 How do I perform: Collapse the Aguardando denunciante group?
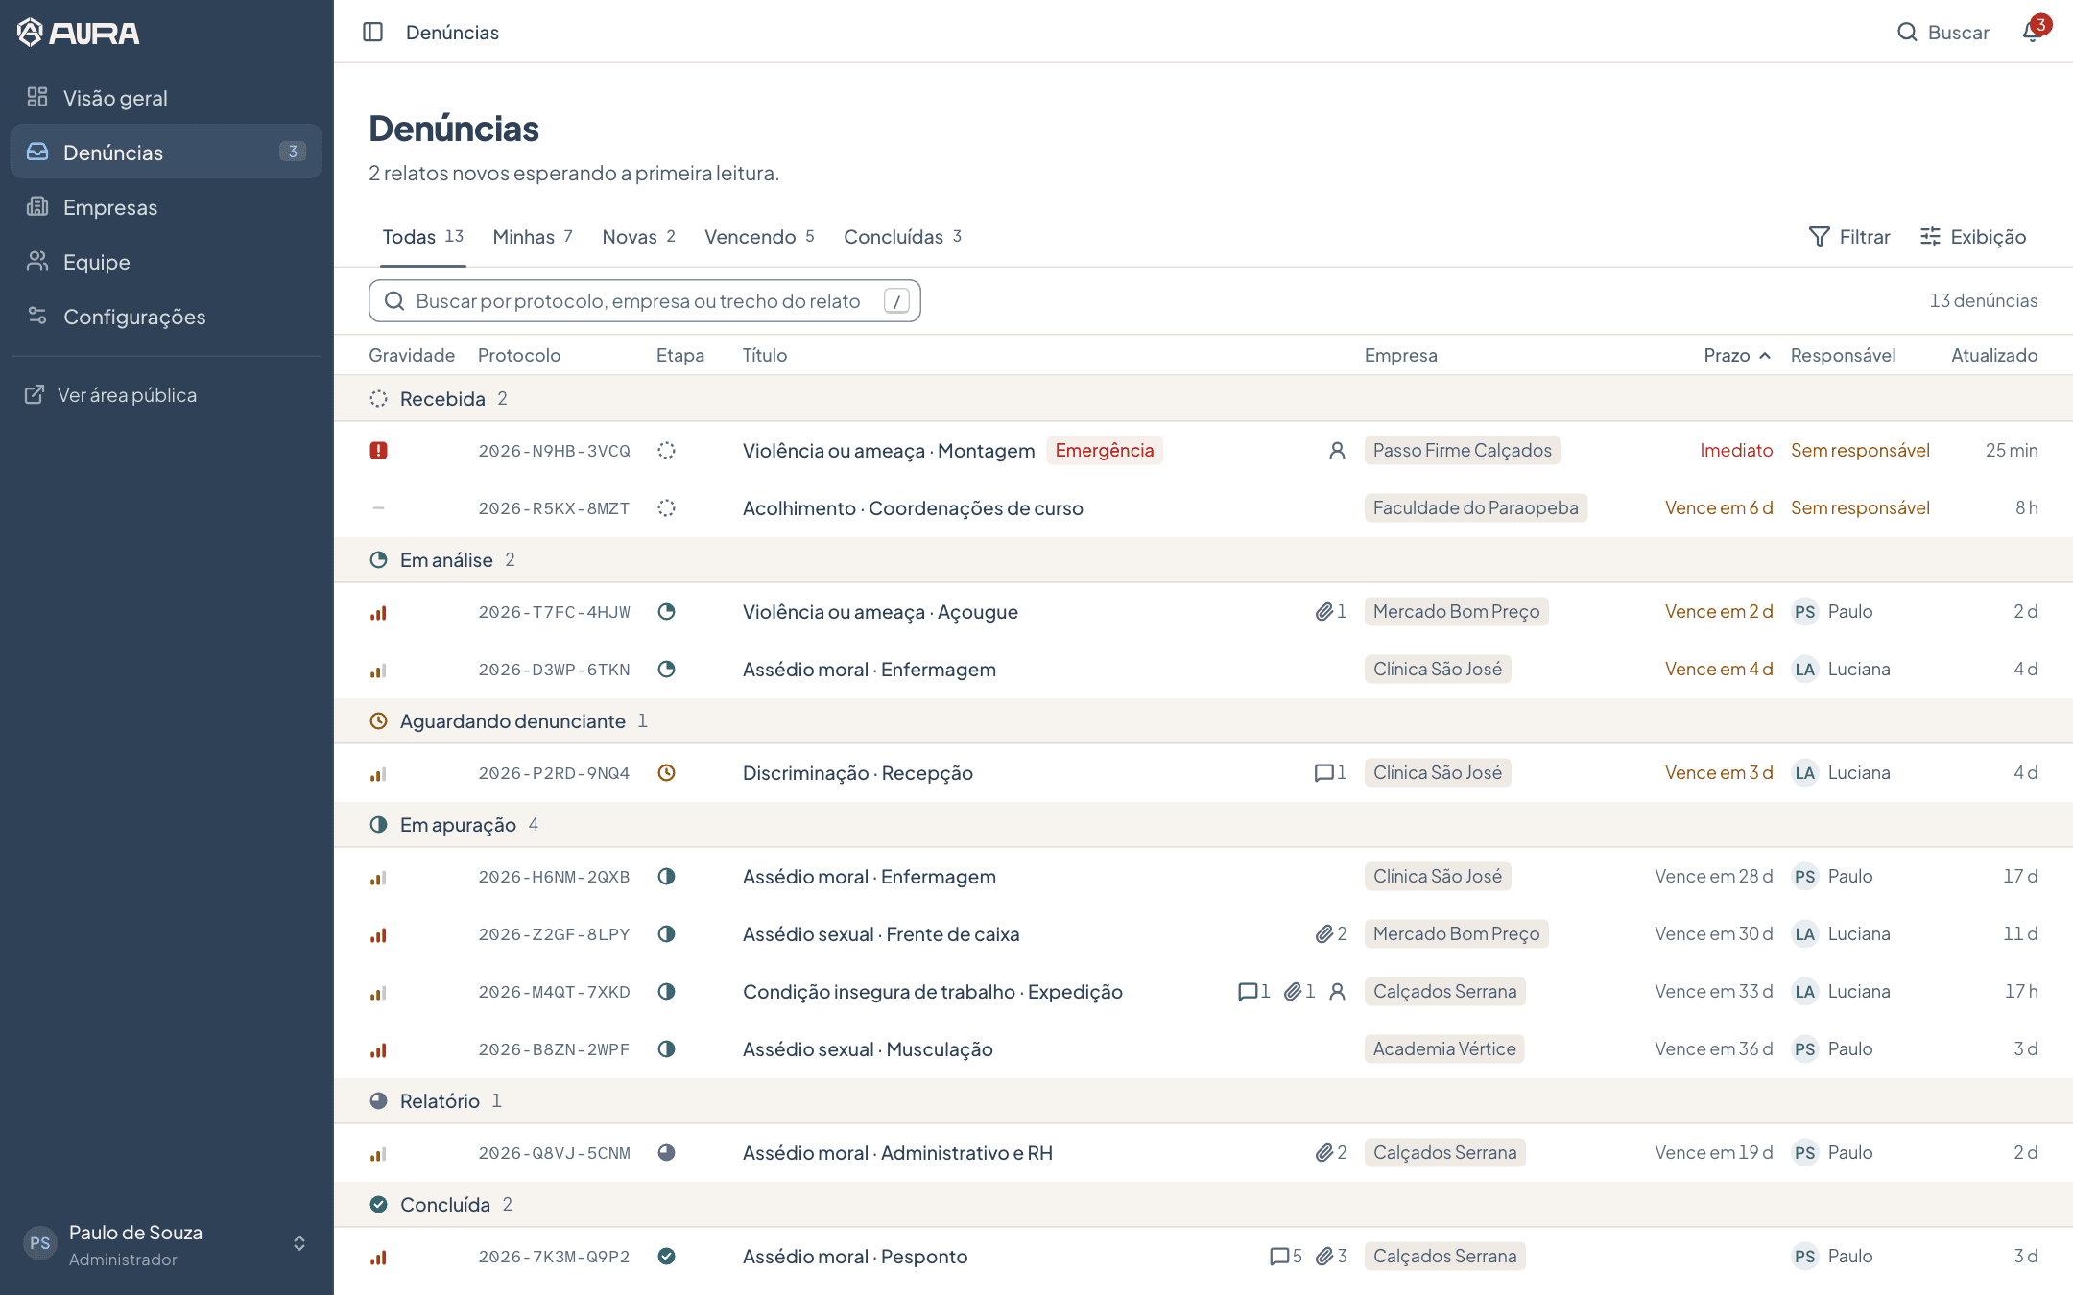point(1203,720)
